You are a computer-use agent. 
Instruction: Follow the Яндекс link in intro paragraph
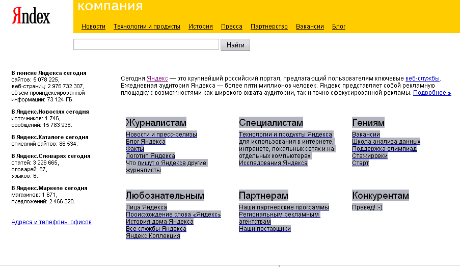coord(157,78)
